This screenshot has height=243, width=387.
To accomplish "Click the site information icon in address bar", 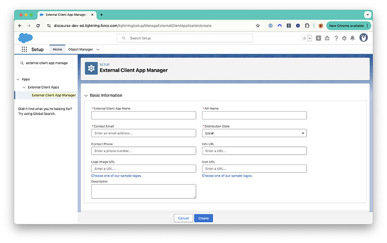I will tap(49, 26).
